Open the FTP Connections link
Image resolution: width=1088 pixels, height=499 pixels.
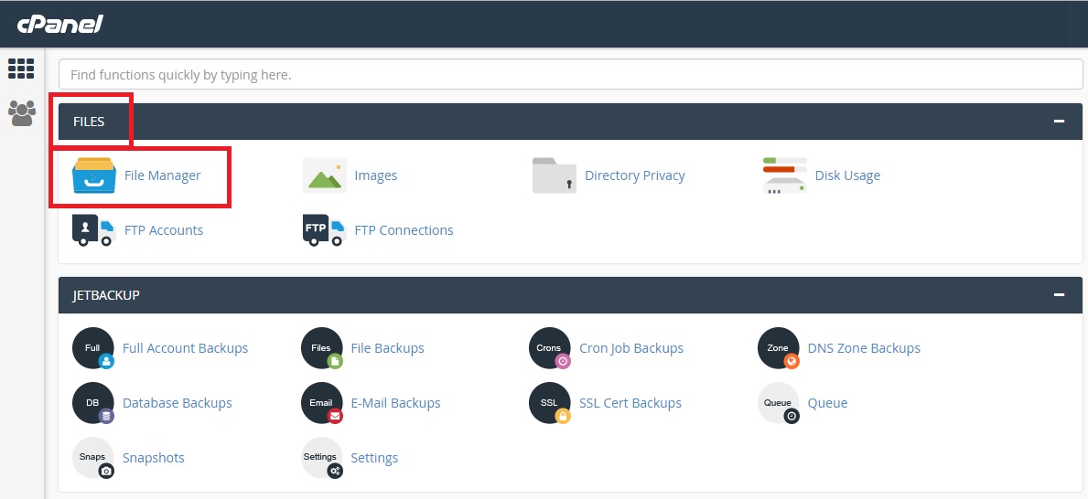pos(404,230)
